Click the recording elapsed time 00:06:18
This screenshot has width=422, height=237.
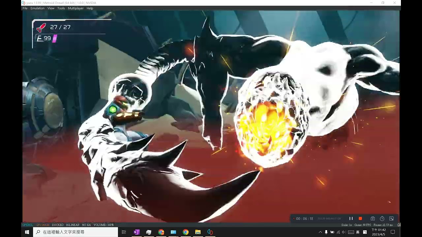(304, 219)
